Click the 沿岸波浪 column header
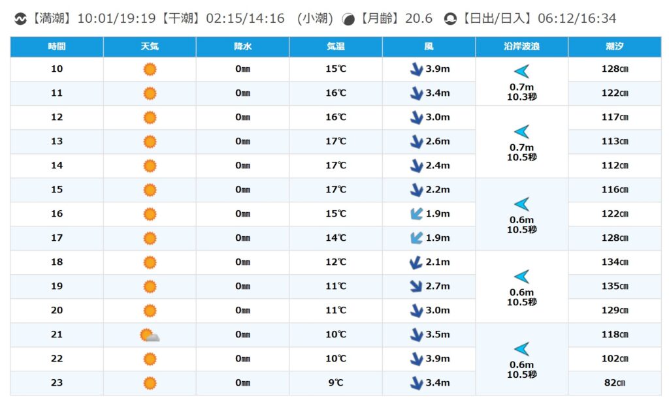 pos(521,47)
